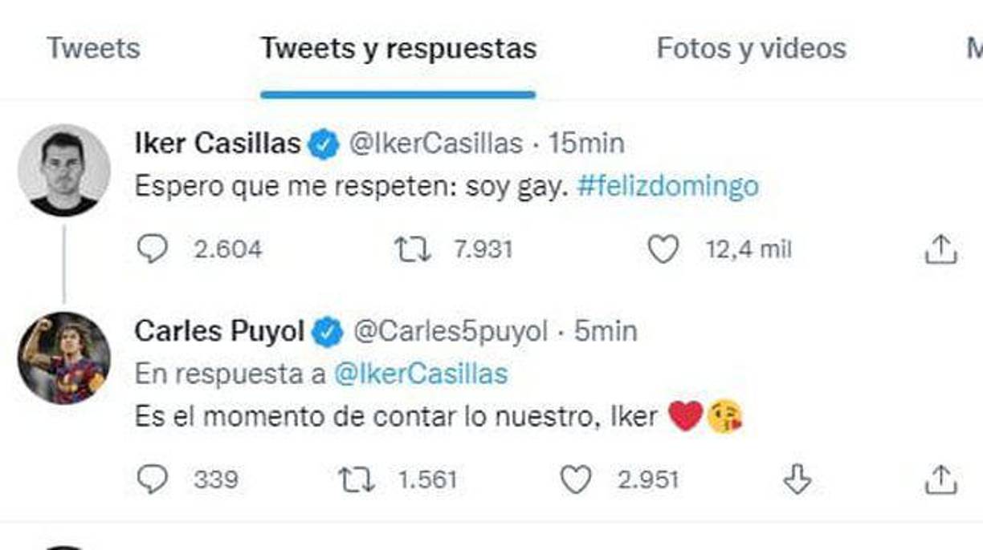Viewport: 983px width, 550px height.
Task: Share Carles Puyol's tweet
Action: pos(940,480)
